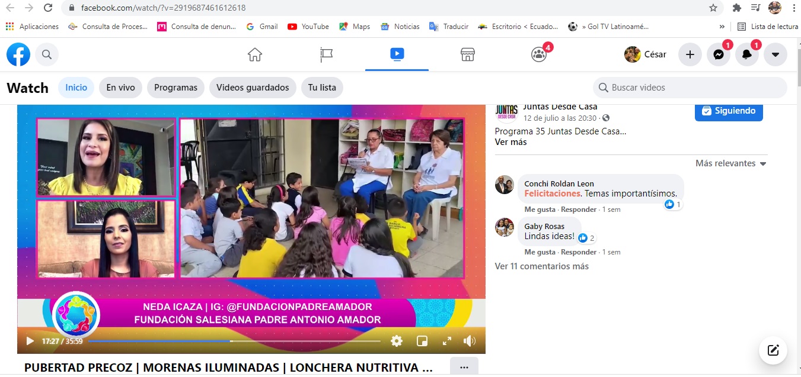The width and height of the screenshot is (801, 377).
Task: Click the Buscar videos search field
Action: coord(690,88)
